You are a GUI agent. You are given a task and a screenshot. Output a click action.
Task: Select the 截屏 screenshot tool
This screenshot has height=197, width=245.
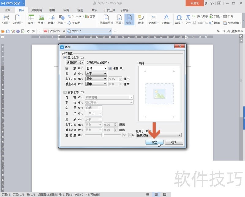[51, 20]
